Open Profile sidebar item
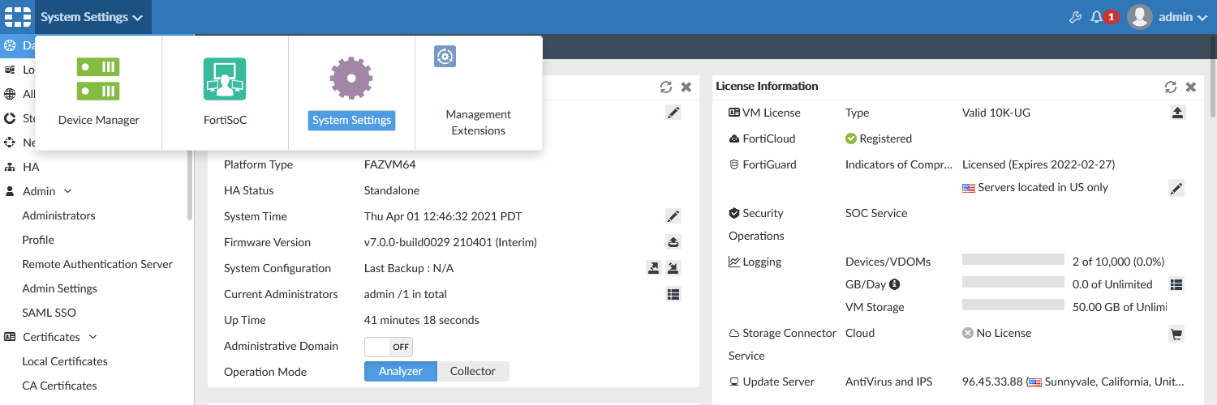1217x405 pixels. (x=38, y=240)
